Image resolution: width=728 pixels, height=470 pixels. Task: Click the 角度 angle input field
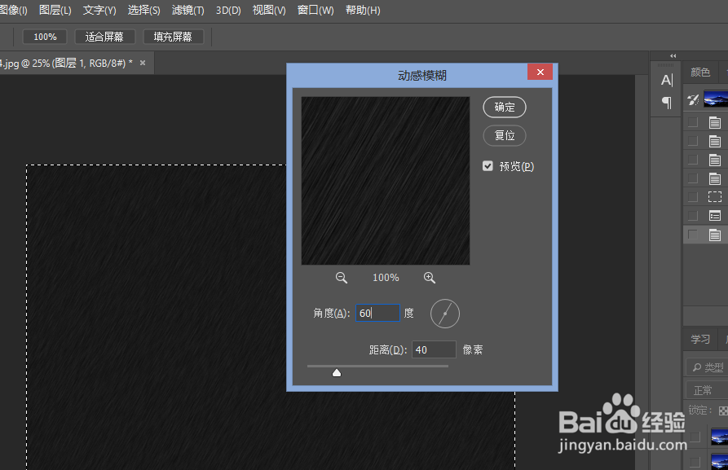click(377, 313)
